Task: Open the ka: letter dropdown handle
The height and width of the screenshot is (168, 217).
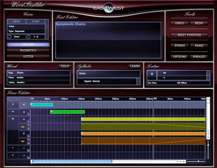Action: click(208, 73)
